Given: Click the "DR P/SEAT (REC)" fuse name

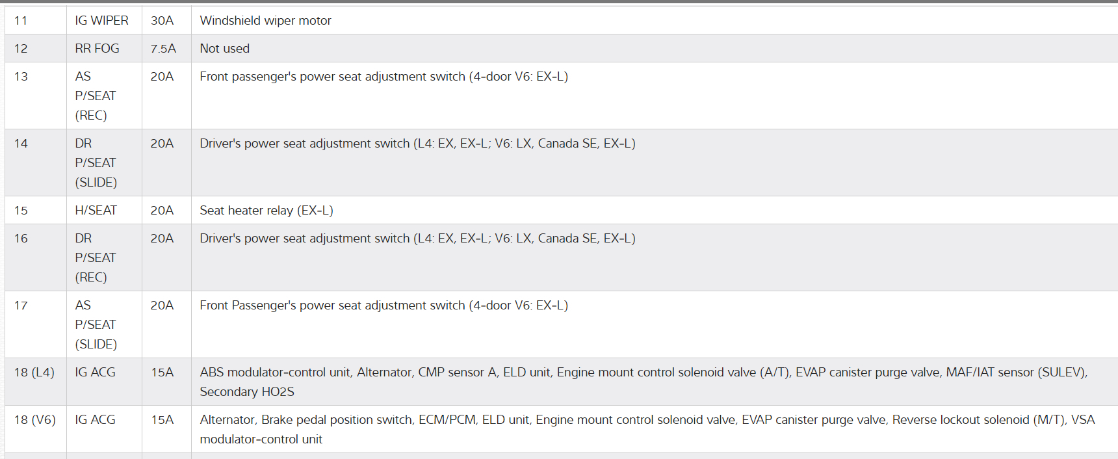Looking at the screenshot, I should pos(95,257).
